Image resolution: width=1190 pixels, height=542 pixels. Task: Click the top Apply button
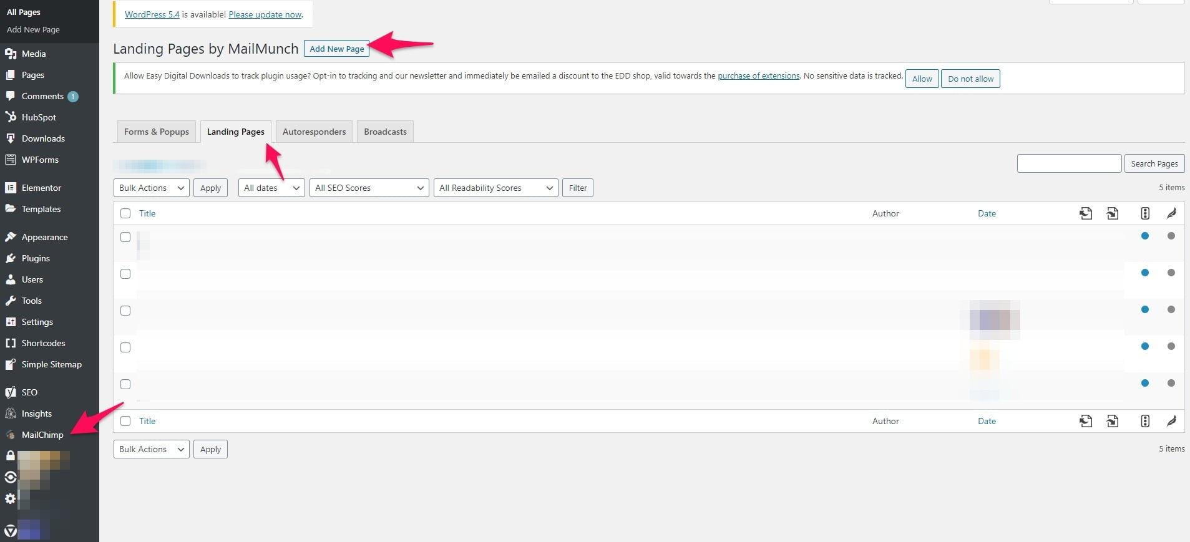[210, 188]
